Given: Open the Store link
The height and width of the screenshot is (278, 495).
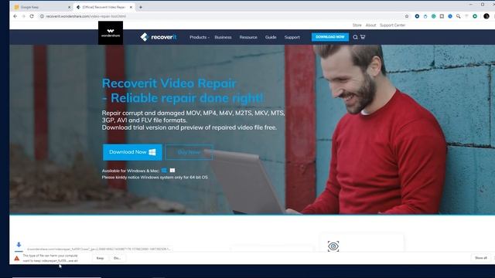Looking at the screenshot, I should point(357,25).
